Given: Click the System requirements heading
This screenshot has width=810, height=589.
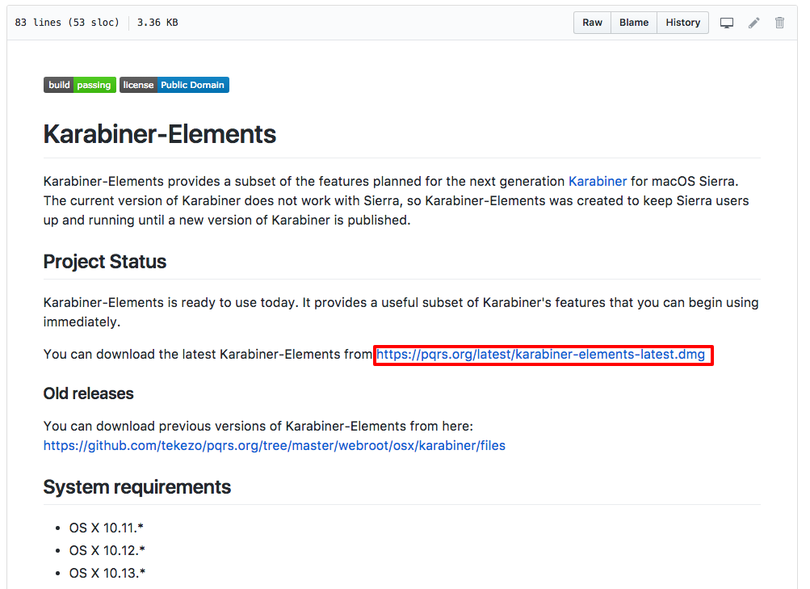Looking at the screenshot, I should (x=137, y=487).
